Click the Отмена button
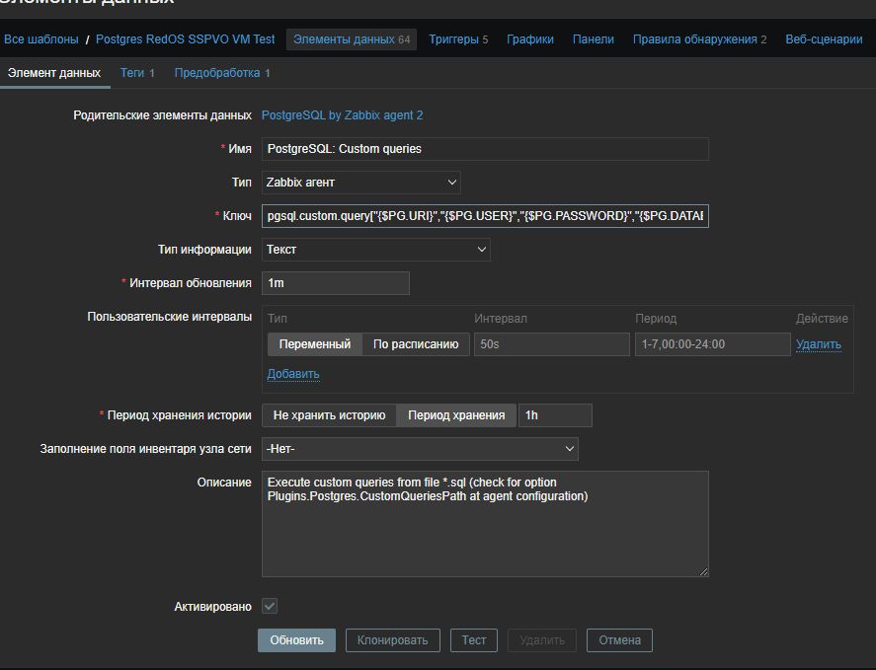 click(x=619, y=640)
